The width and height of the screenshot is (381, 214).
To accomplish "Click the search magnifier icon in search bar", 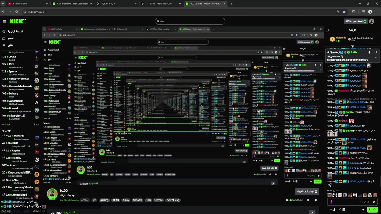I will coord(158,21).
